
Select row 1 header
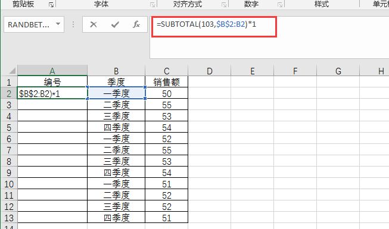[9, 81]
